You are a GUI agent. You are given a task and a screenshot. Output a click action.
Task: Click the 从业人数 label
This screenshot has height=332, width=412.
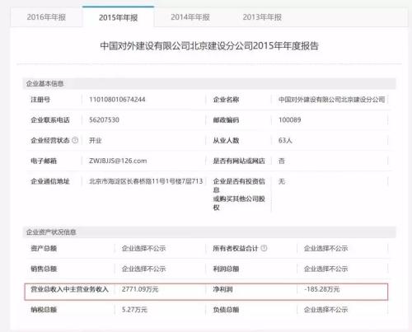(x=226, y=140)
